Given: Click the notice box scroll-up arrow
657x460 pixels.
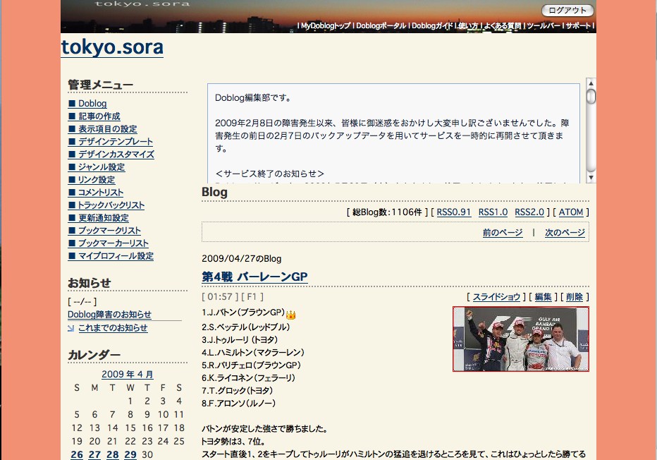Looking at the screenshot, I should point(591,83).
